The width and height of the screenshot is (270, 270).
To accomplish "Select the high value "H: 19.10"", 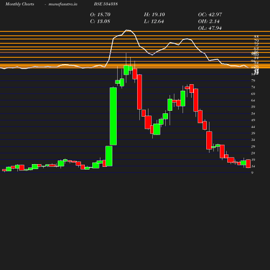I will point(154,15).
